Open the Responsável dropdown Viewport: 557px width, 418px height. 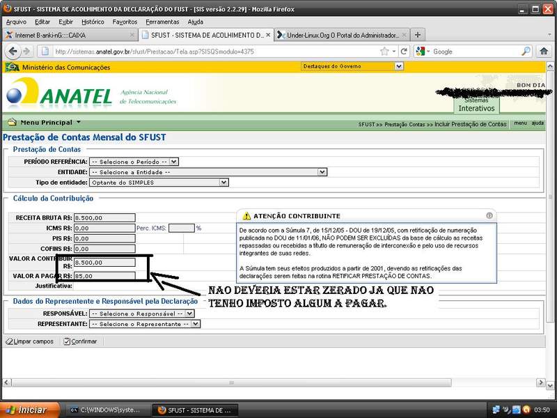142,313
